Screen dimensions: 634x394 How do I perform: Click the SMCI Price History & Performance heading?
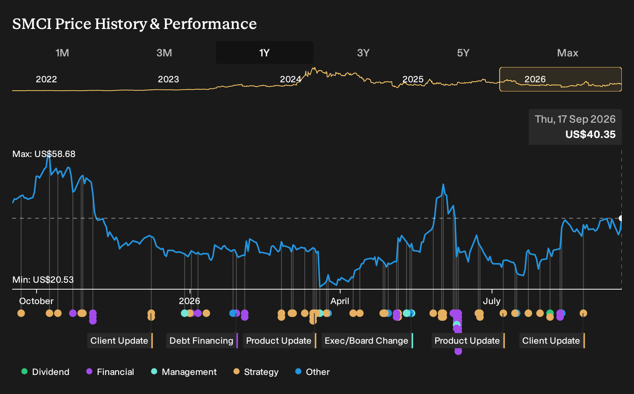click(135, 24)
